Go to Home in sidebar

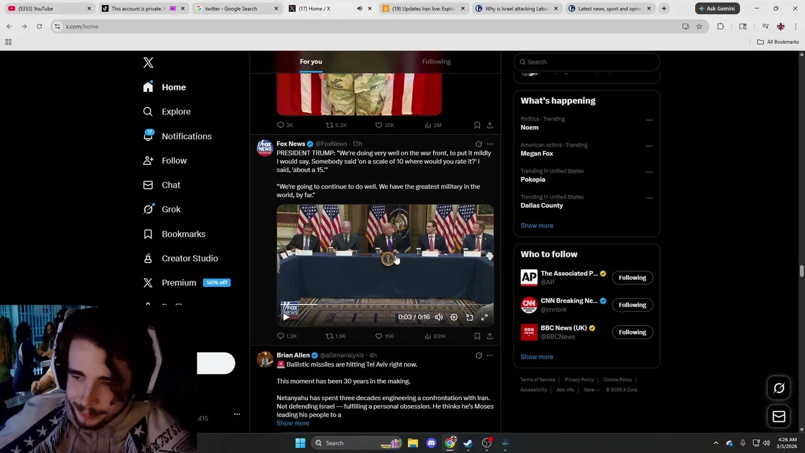[x=165, y=87]
